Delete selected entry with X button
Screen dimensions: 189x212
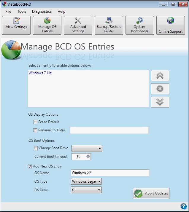pos(160,89)
